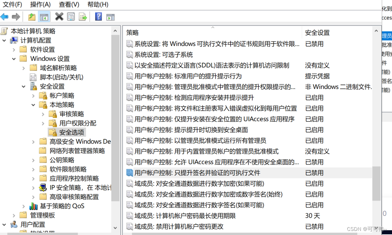392x235 pixels.
Task: Click the highlighted policy icon for 只提升签名并验证的可执行文件
Action: point(129,173)
